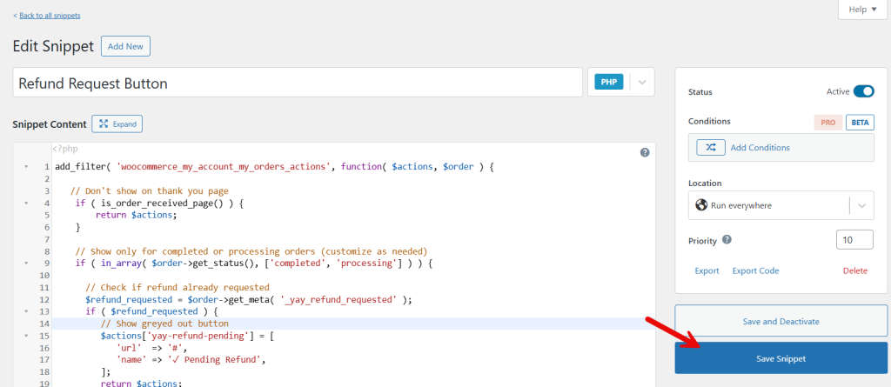Toggle the Active status switch
The width and height of the screenshot is (891, 387).
[864, 91]
